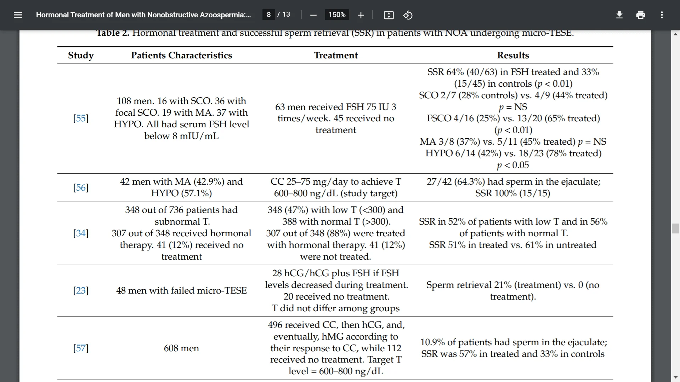Click 'T did not differ among groups' text
This screenshot has width=680, height=382.
pos(336,308)
